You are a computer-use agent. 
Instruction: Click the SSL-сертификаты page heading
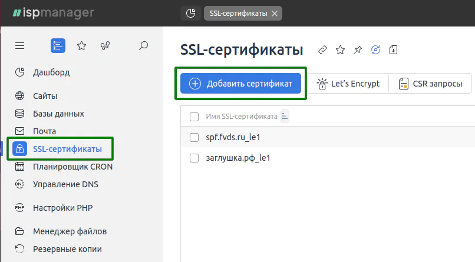point(242,49)
